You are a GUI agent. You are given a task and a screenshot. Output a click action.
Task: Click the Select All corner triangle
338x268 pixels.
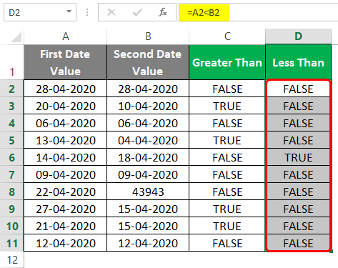tap(16, 36)
